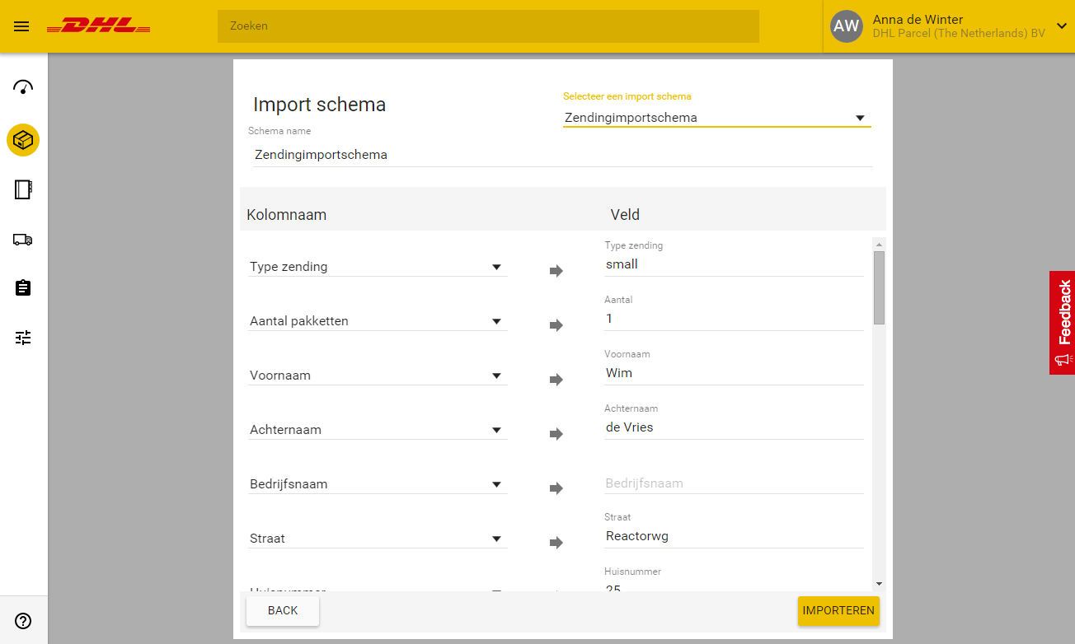Click the arrow next to Voornaam
The width and height of the screenshot is (1075, 644).
point(556,380)
